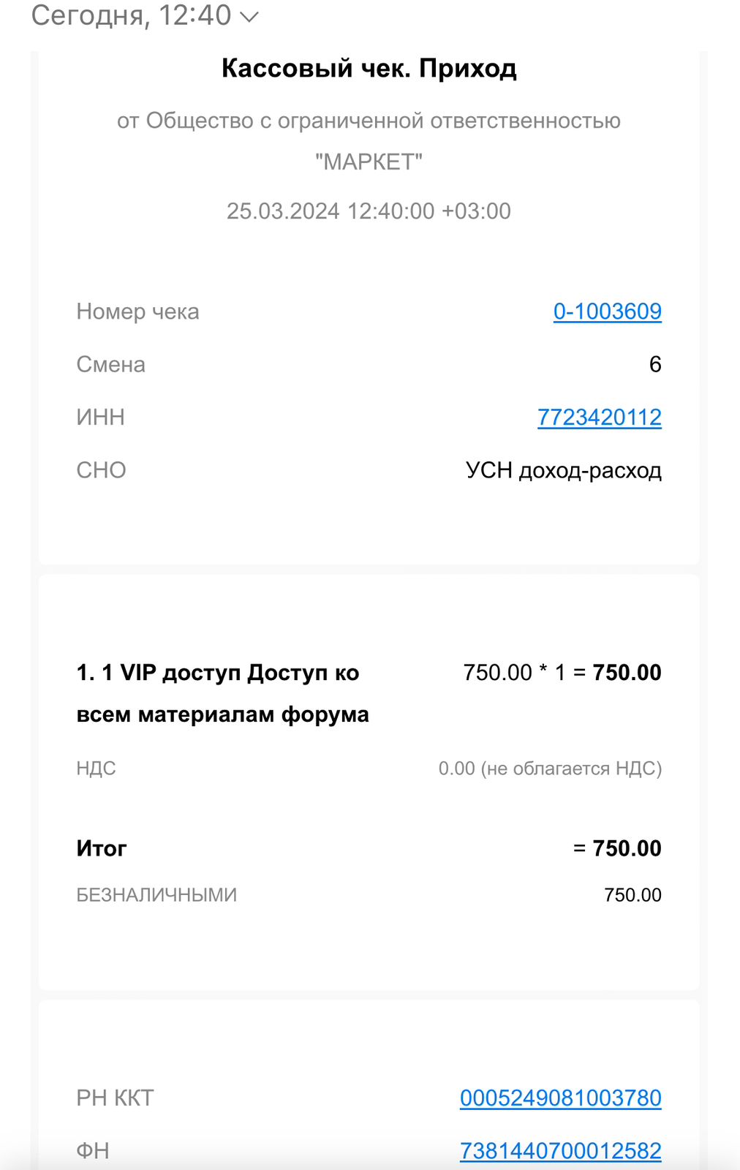This screenshot has height=1170, width=740.
Task: Select the seller name "МАРКЕТ" text
Action: pos(369,162)
